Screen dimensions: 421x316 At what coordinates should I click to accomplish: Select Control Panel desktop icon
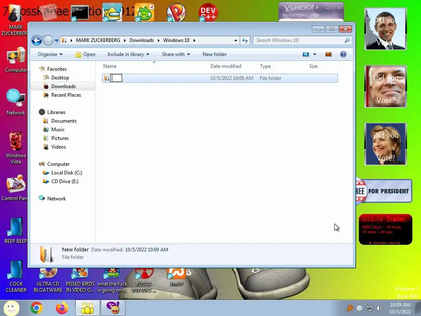(x=15, y=188)
